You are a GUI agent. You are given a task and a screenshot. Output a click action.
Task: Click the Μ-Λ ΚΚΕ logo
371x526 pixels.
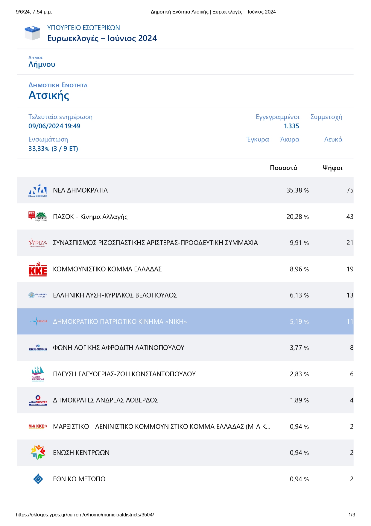[x=38, y=426]
